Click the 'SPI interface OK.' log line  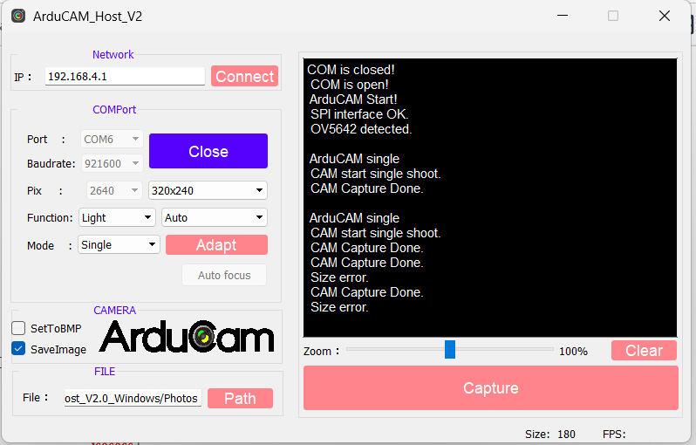click(359, 114)
